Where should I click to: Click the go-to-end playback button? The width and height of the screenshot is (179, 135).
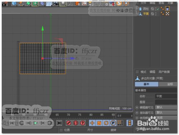(x=59, y=123)
